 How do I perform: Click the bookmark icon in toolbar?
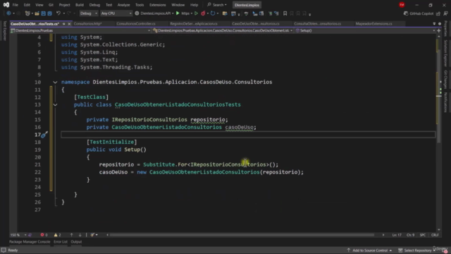coord(285,13)
